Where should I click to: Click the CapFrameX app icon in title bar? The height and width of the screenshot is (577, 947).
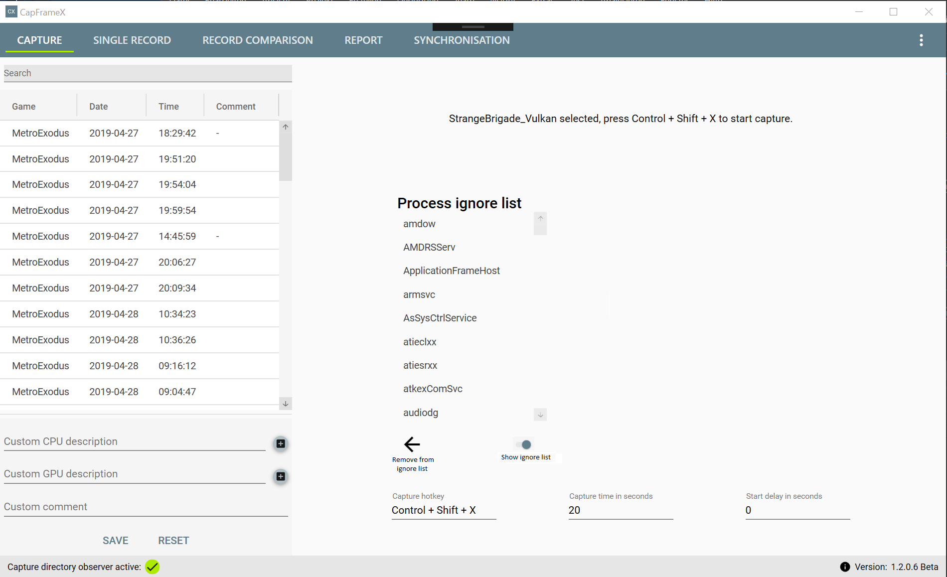click(11, 11)
